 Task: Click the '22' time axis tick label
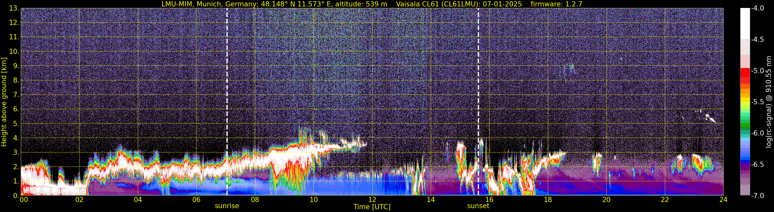tap(665, 200)
